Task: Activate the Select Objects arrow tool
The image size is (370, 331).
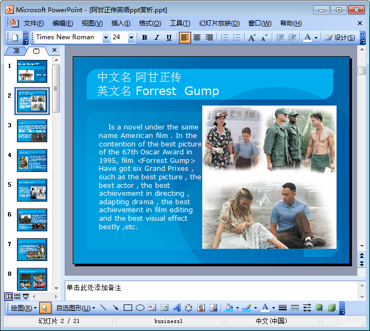Action: [45, 308]
